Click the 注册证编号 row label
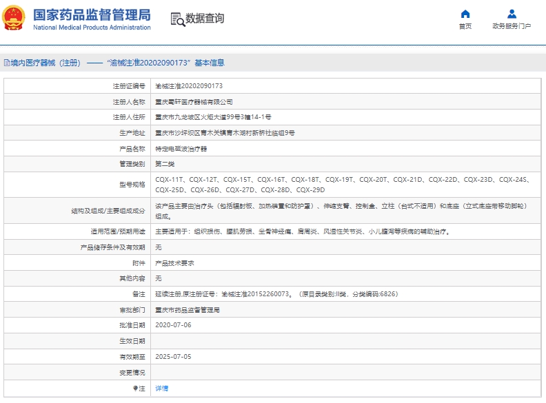The image size is (546, 403). click(x=129, y=86)
